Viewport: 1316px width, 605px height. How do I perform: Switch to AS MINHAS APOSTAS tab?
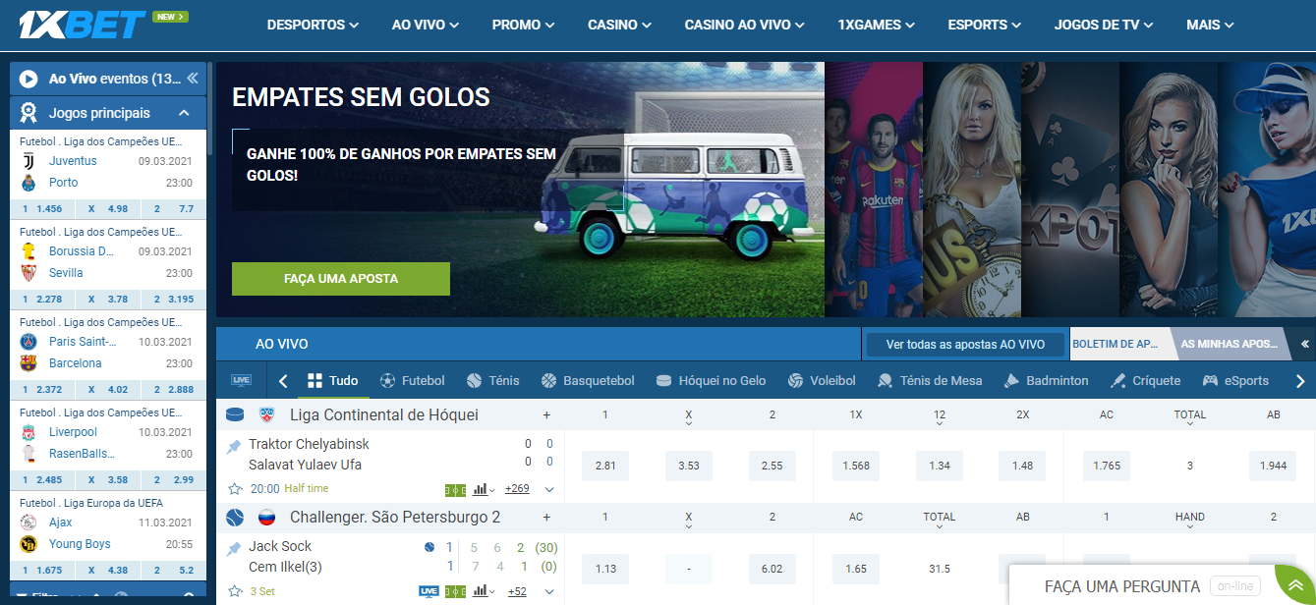pyautogui.click(x=1227, y=345)
